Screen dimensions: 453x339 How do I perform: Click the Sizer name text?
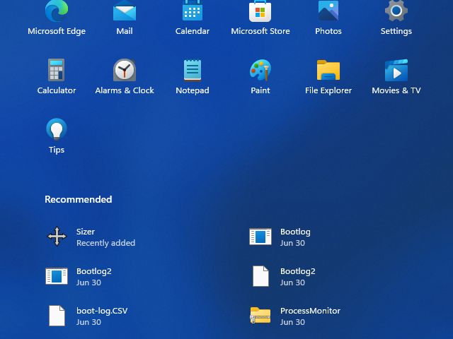tap(86, 232)
